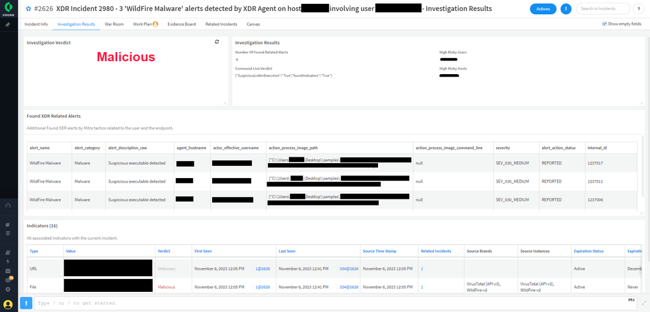650x312 pixels.
Task: Switch to the Incident Info tab
Action: pyautogui.click(x=36, y=25)
